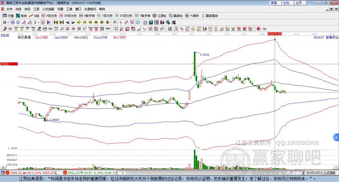Open the 工具 menu
The height and width of the screenshot is (182, 339).
pyautogui.click(x=69, y=9)
